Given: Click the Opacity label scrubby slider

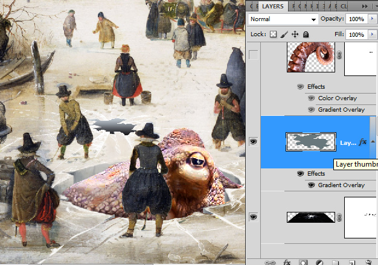Looking at the screenshot, I should [x=332, y=19].
